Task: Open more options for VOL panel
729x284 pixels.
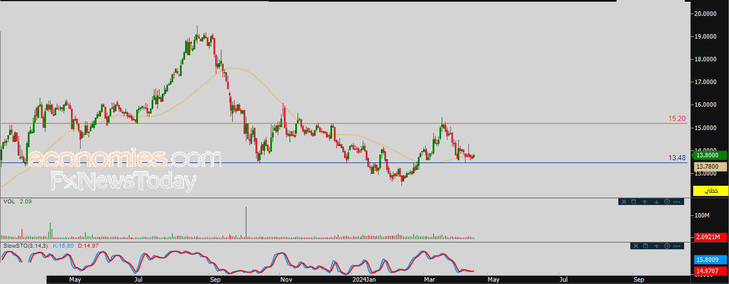Action: pyautogui.click(x=677, y=202)
